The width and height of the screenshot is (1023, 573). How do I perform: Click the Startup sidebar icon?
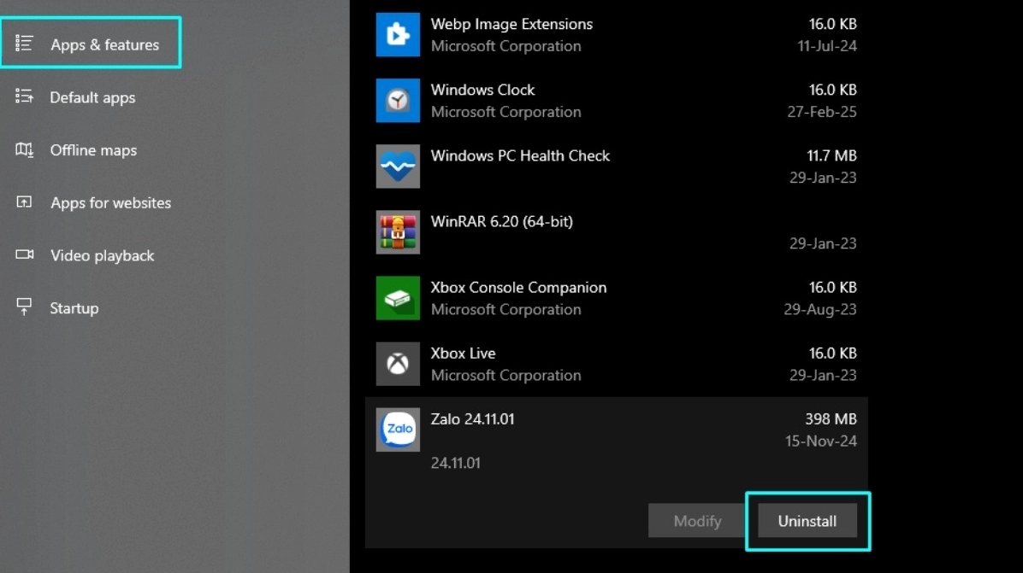point(24,307)
